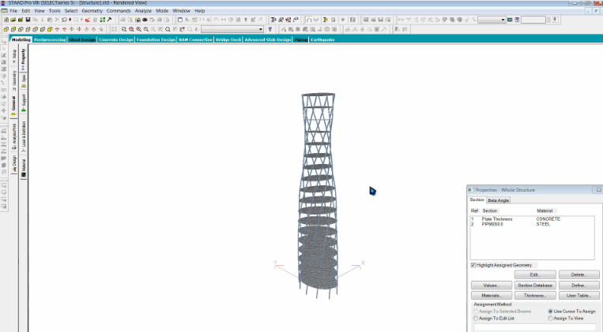The height and width of the screenshot is (332, 603).
Task: Open the vertical Design page tab
Action: tap(14, 162)
